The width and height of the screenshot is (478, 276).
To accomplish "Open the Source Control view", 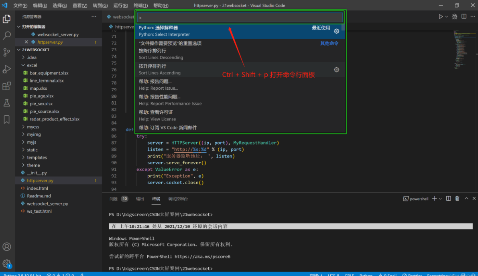I will click(x=7, y=52).
